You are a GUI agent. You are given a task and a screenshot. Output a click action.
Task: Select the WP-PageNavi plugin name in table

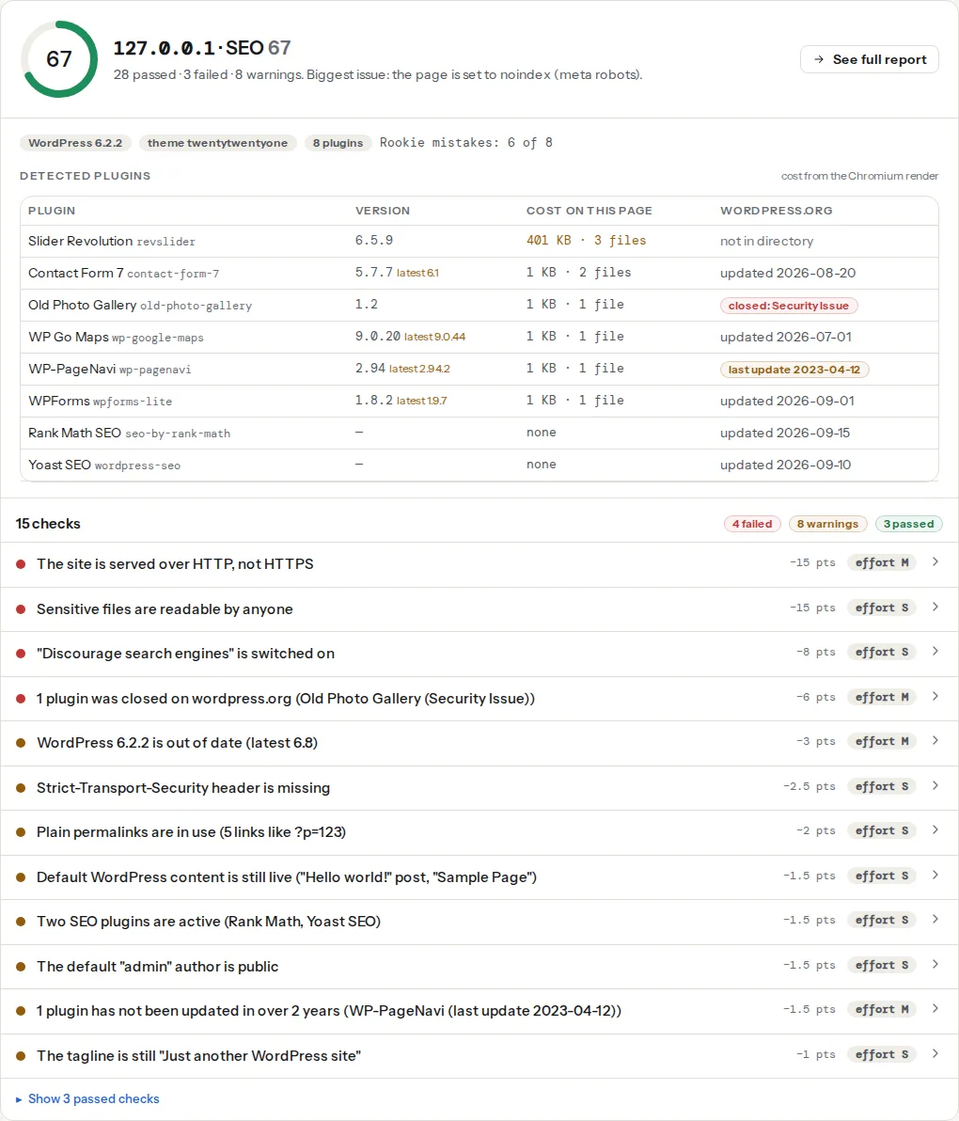pos(71,369)
